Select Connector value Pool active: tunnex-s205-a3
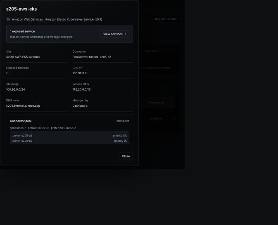This screenshot has height=225, width=278. pyautogui.click(x=92, y=57)
